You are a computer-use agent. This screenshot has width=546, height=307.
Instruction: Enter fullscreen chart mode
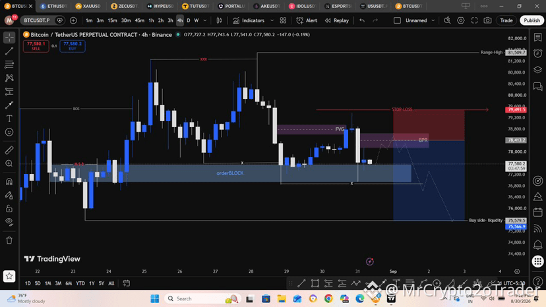[x=474, y=20]
